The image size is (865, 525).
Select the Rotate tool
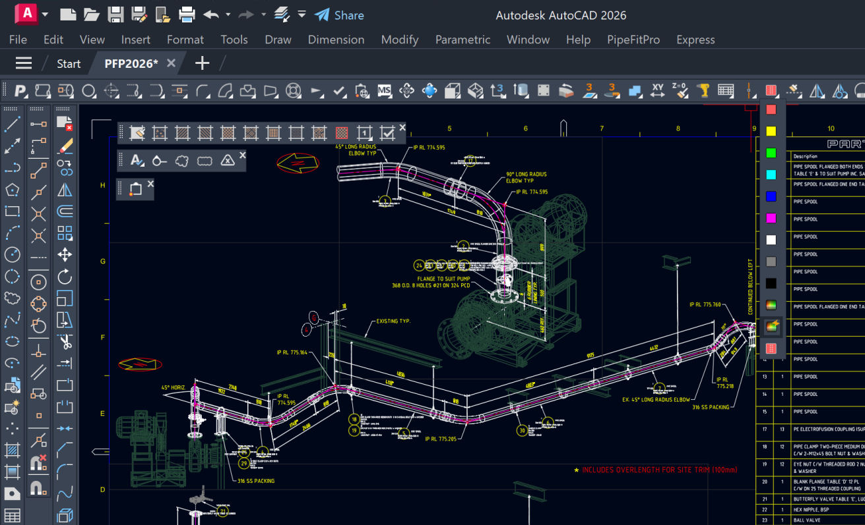(x=65, y=276)
